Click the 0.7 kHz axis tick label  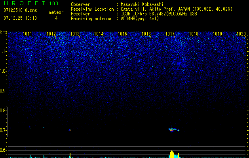point(3,130)
